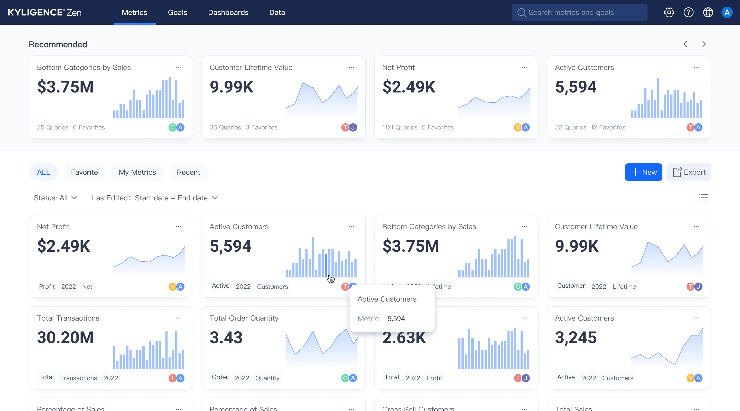Open the Dashboards tab
The height and width of the screenshot is (411, 740).
(228, 12)
